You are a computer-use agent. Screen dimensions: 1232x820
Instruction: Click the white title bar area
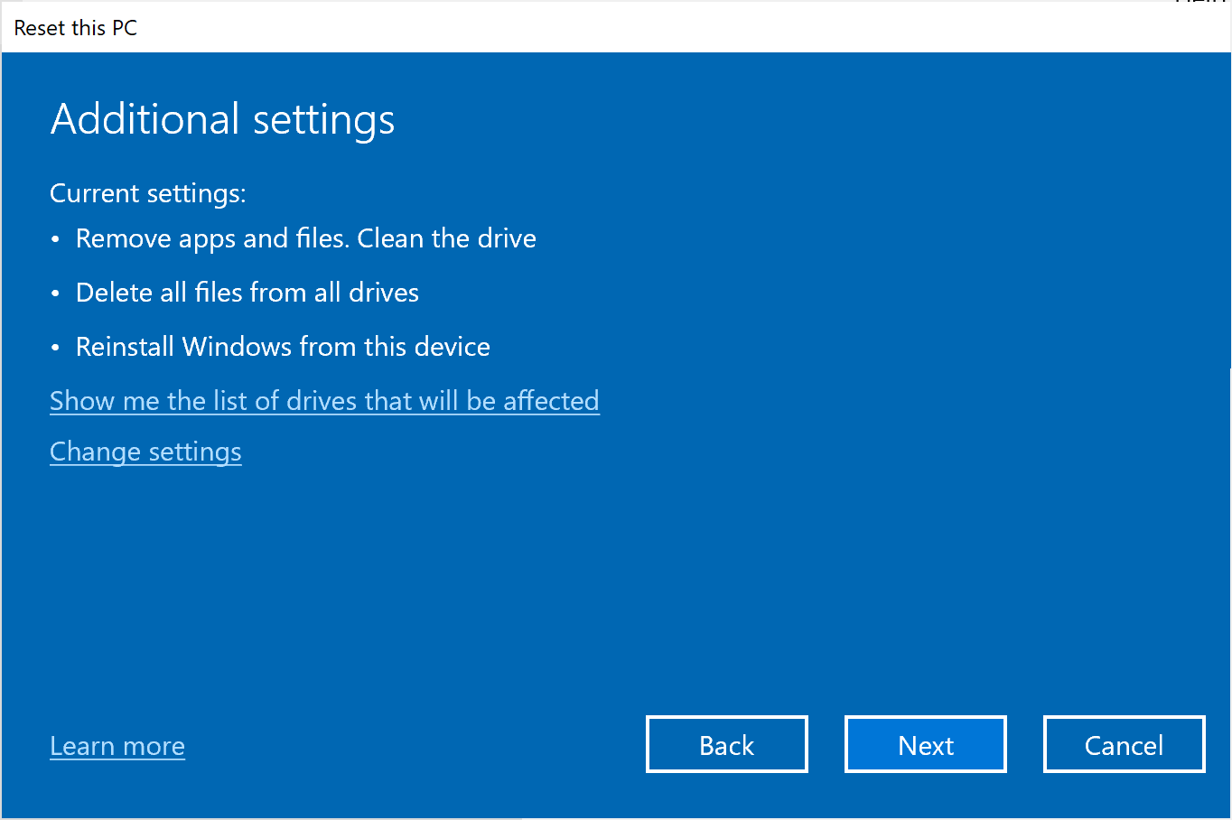pos(542,27)
